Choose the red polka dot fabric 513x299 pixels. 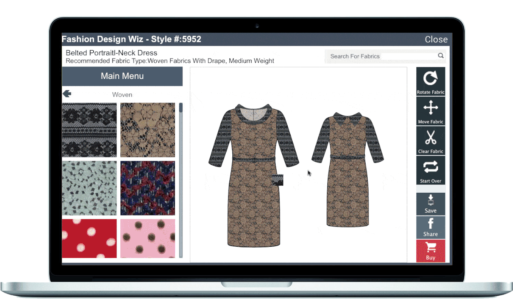[x=89, y=238]
